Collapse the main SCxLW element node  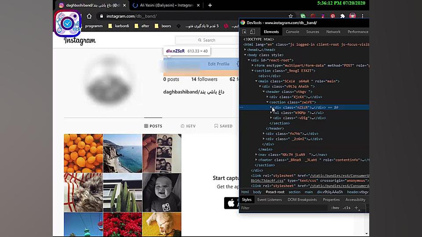256,81
